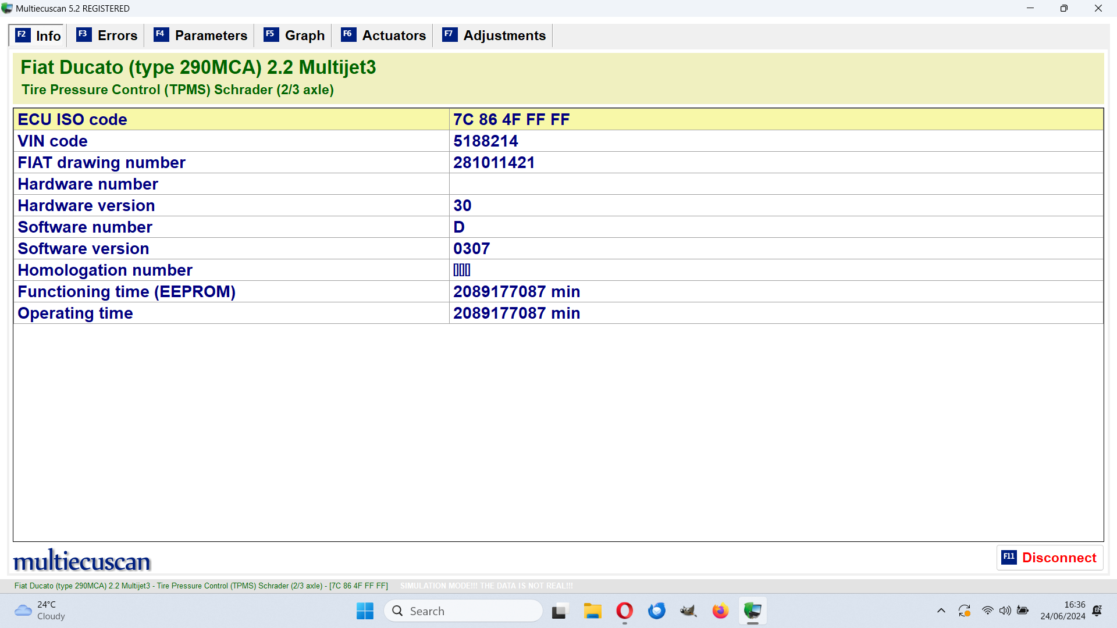
Task: Select the VIN code row label
Action: 52,141
